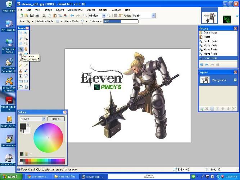Screen dimensions: 240x180
Task: Switch to the green image thumbnail tab
Action: (x=227, y=19)
